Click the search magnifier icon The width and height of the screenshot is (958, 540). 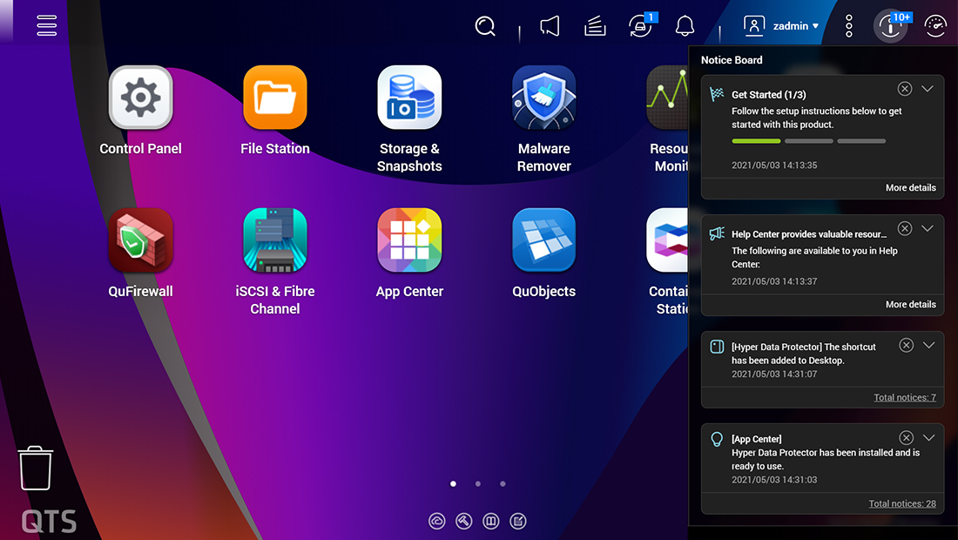pos(485,26)
